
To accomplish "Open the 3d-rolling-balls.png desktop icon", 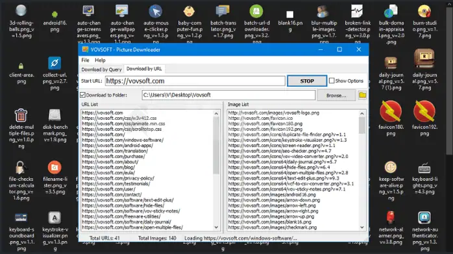I will pyautogui.click(x=21, y=11).
